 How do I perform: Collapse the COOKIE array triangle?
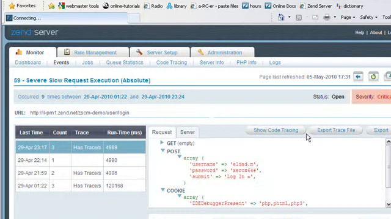[179, 196]
